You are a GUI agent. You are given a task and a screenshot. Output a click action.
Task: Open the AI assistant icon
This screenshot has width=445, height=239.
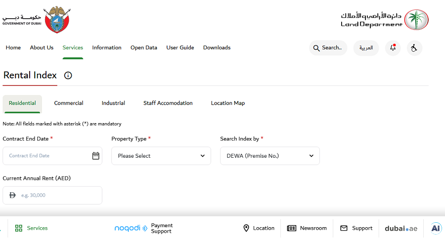pyautogui.click(x=436, y=228)
